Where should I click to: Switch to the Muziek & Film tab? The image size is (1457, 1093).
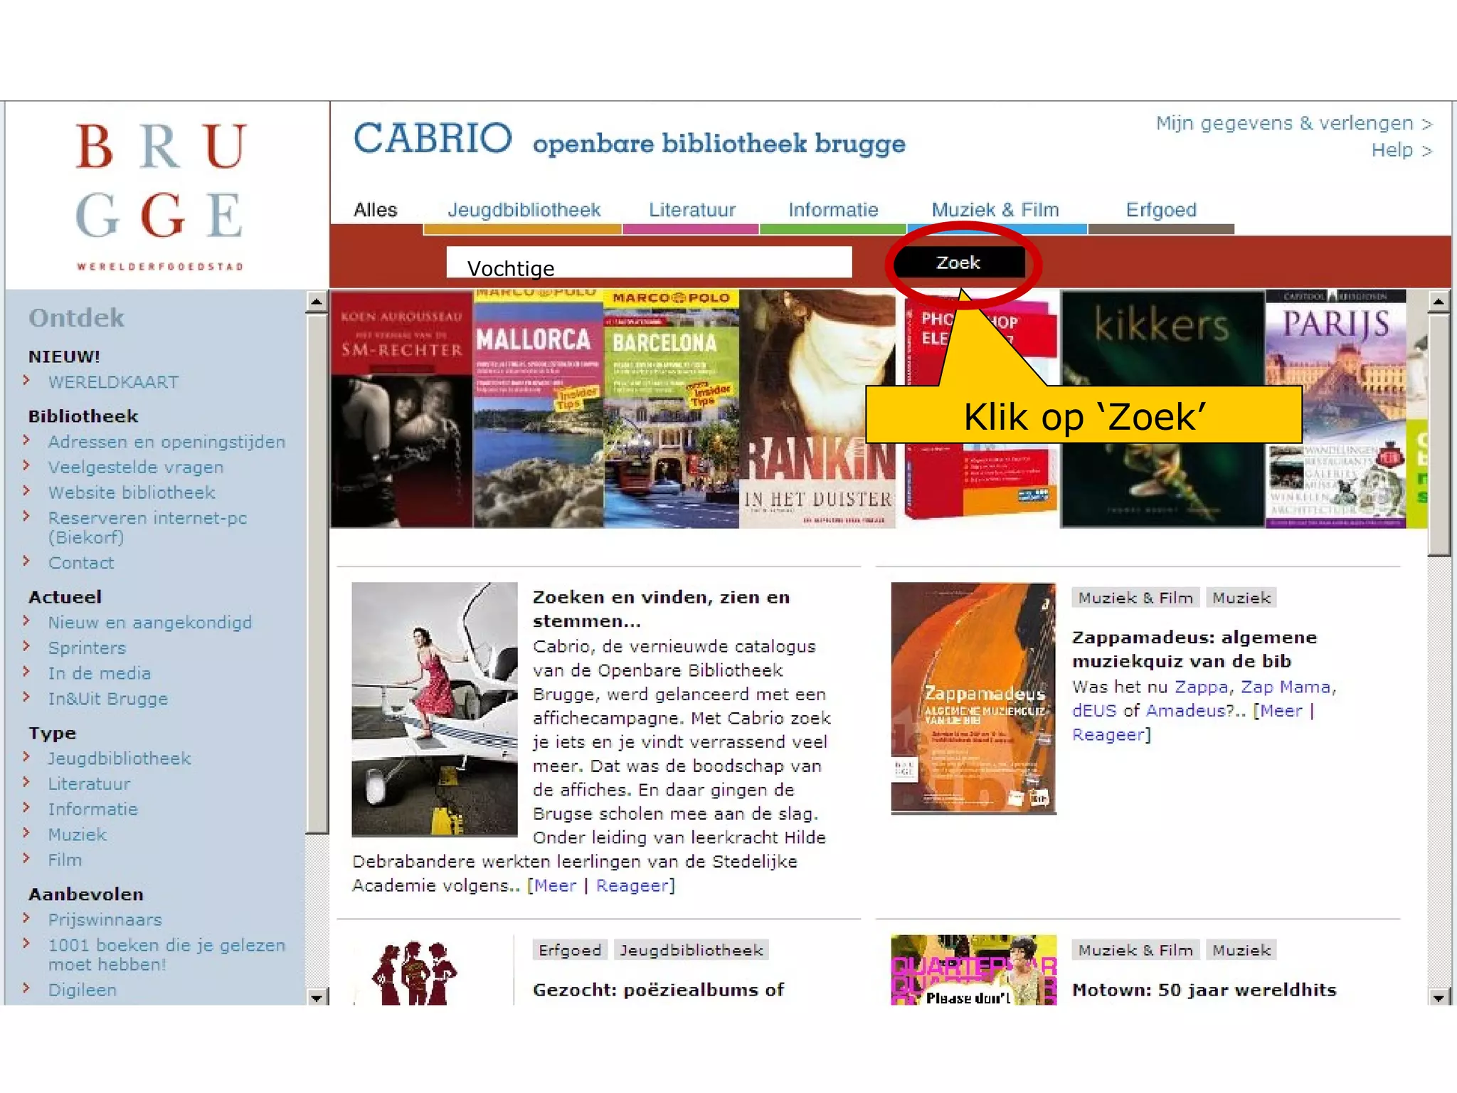[x=995, y=210]
